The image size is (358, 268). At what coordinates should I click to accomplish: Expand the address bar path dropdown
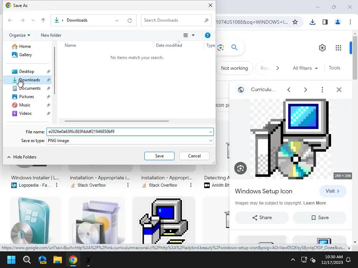[117, 20]
